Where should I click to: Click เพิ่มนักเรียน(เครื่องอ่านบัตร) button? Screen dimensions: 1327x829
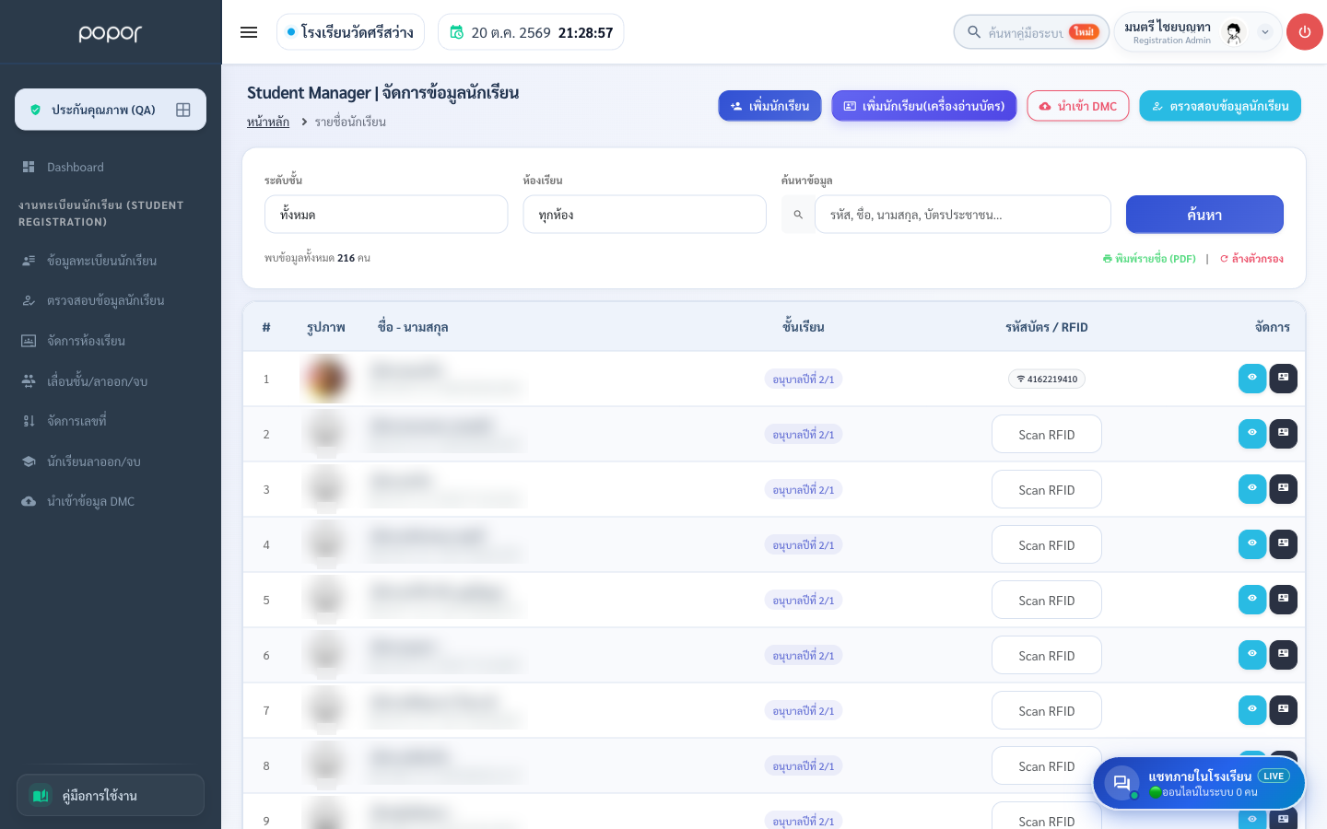point(924,106)
